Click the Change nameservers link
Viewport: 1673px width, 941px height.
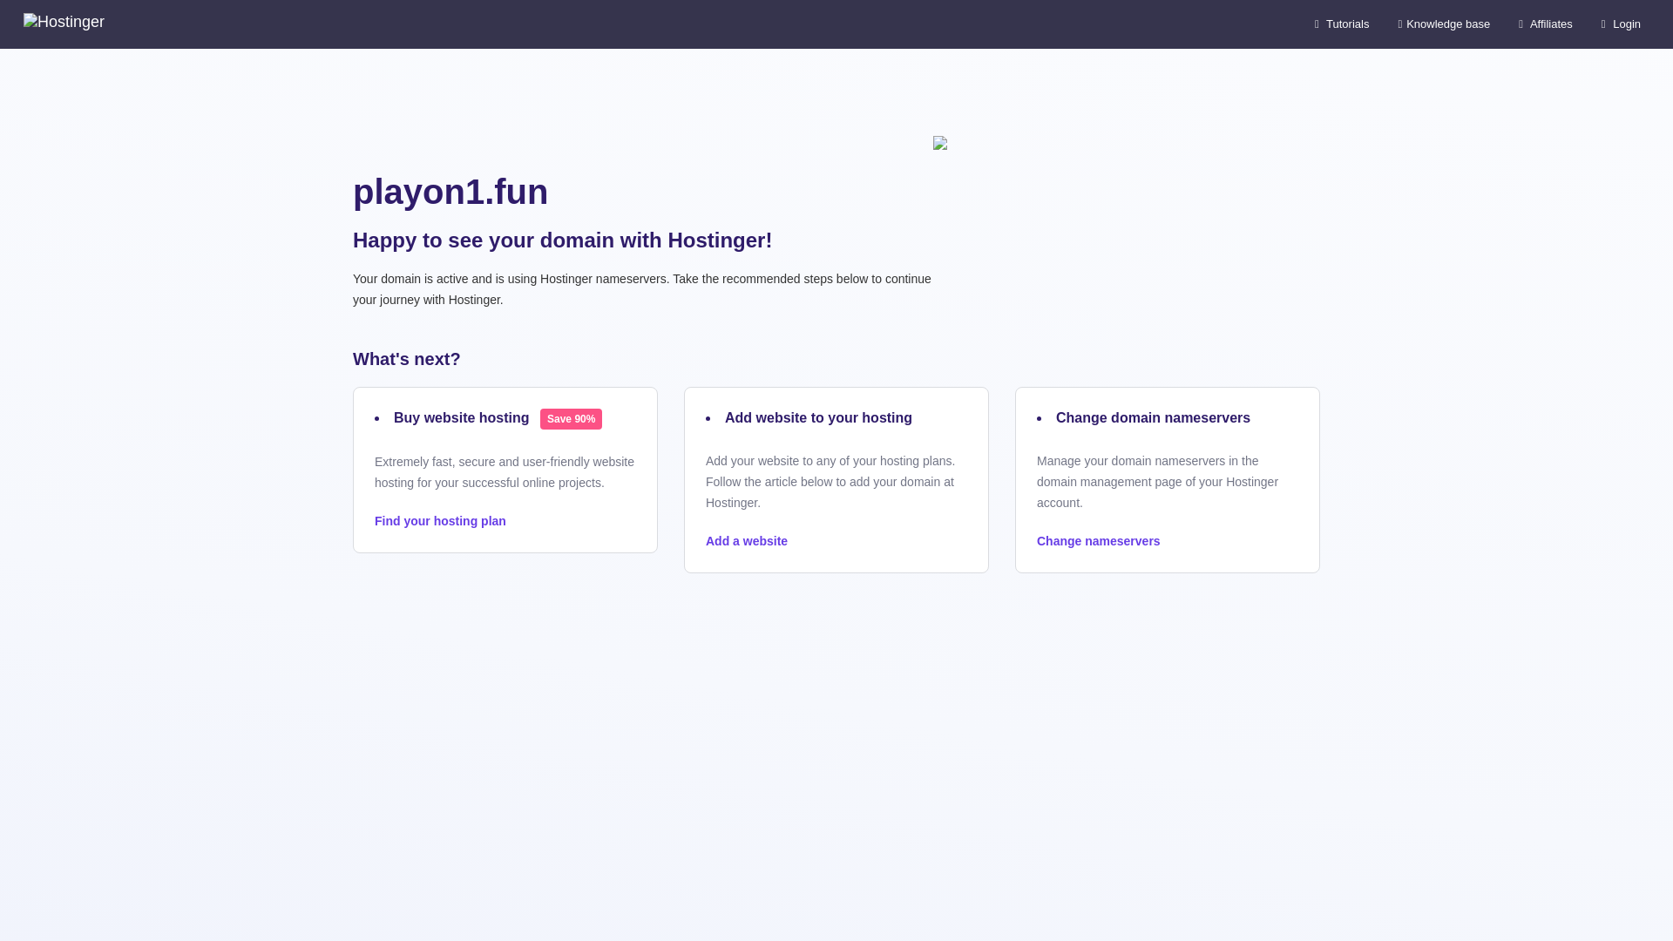[x=1098, y=541]
